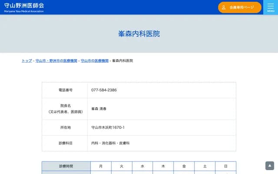Viewport: 278px width, 174px height.
Task: Click the Moriyama Yasu Medical Association subtitle
Action: click(24, 11)
